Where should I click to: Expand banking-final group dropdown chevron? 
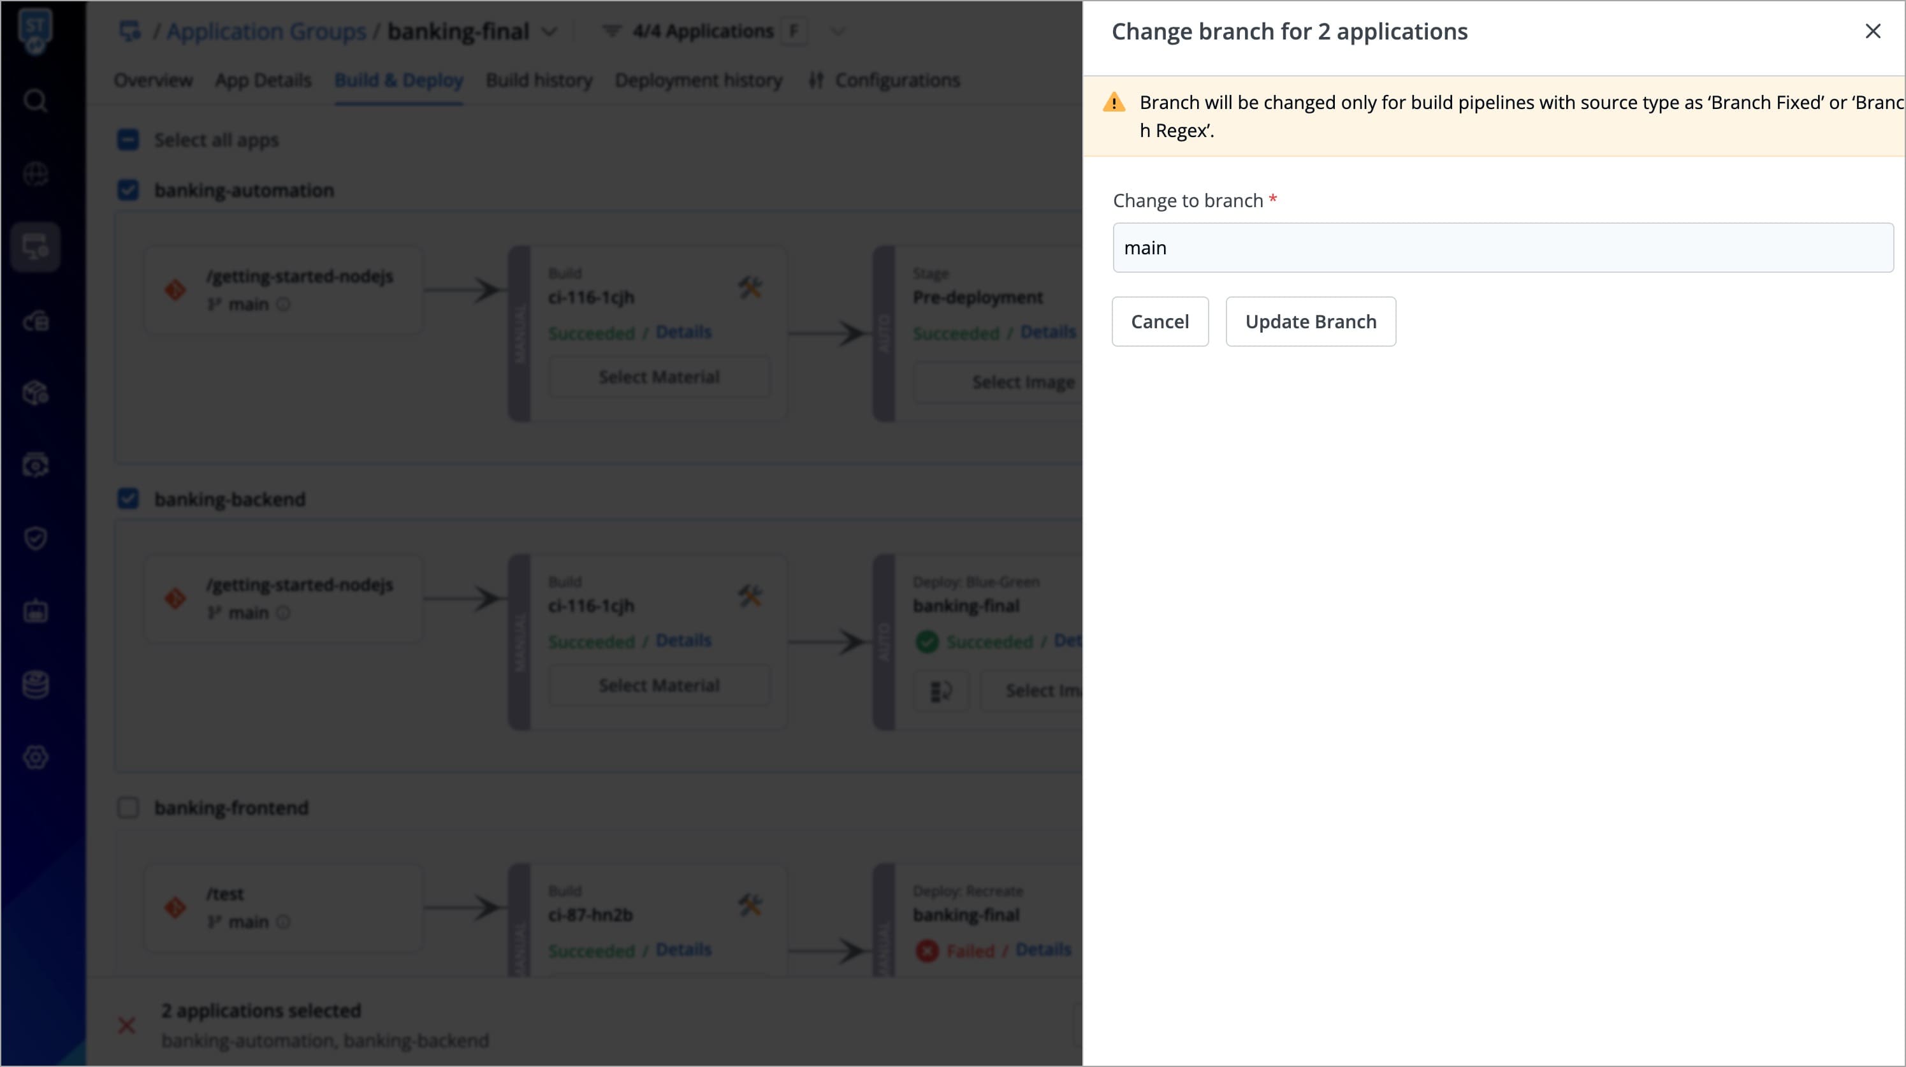pyautogui.click(x=549, y=32)
